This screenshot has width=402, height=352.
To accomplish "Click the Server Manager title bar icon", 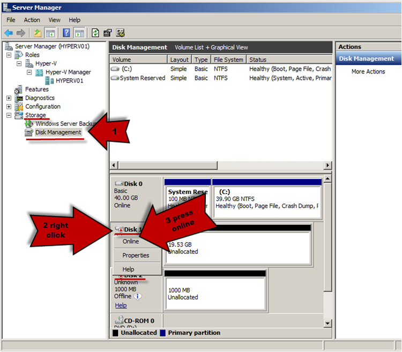I will [7, 7].
